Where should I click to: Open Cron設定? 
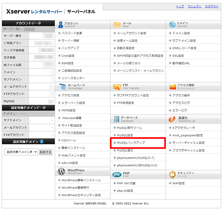[x=68, y=56]
